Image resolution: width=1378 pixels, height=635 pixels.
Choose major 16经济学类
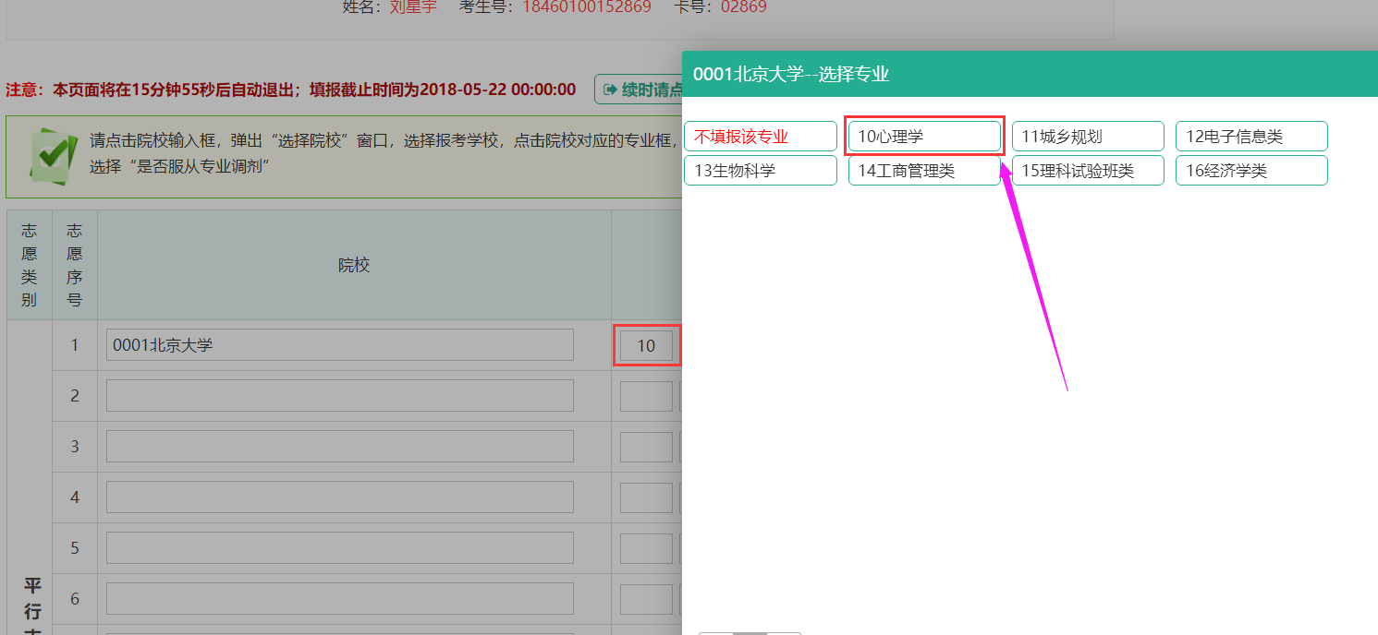pos(1250,171)
